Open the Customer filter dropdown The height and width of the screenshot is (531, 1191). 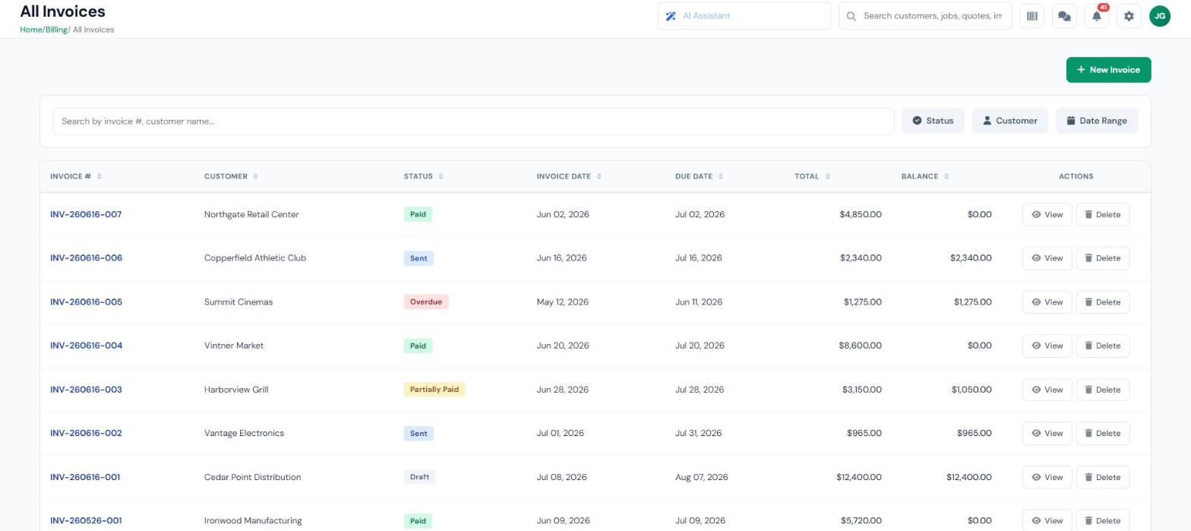(x=1009, y=121)
